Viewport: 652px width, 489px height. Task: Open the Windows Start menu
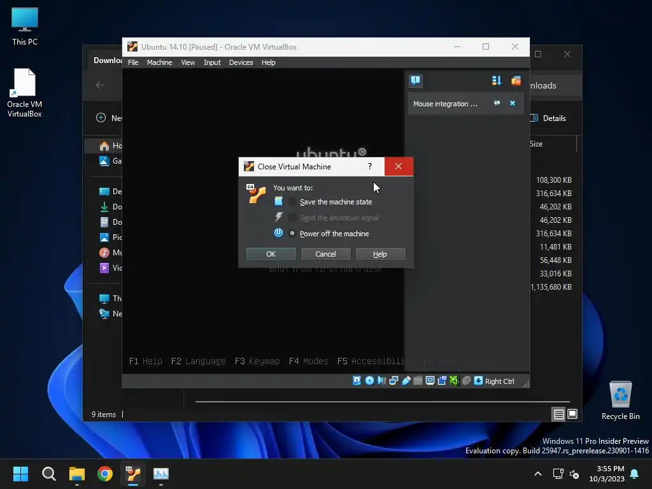(20, 474)
